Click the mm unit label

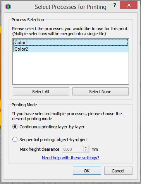pyautogui.click(x=95, y=149)
